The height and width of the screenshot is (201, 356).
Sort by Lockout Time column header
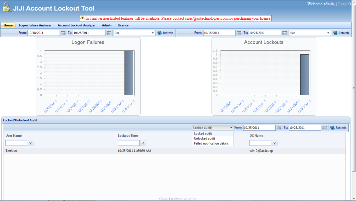point(128,136)
